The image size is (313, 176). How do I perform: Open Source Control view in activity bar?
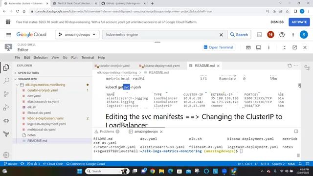[x=6, y=94]
